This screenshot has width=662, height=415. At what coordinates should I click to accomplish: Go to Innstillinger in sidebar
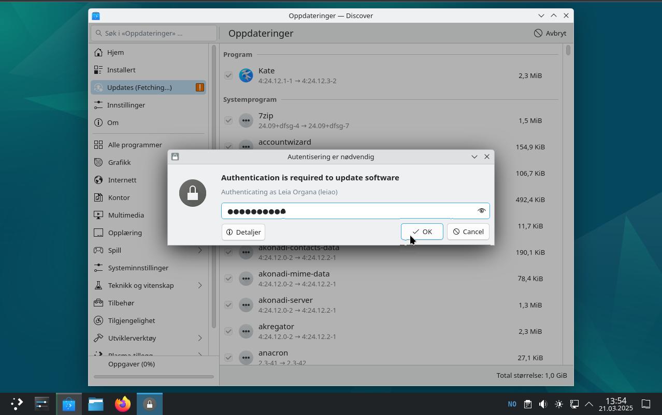(126, 105)
